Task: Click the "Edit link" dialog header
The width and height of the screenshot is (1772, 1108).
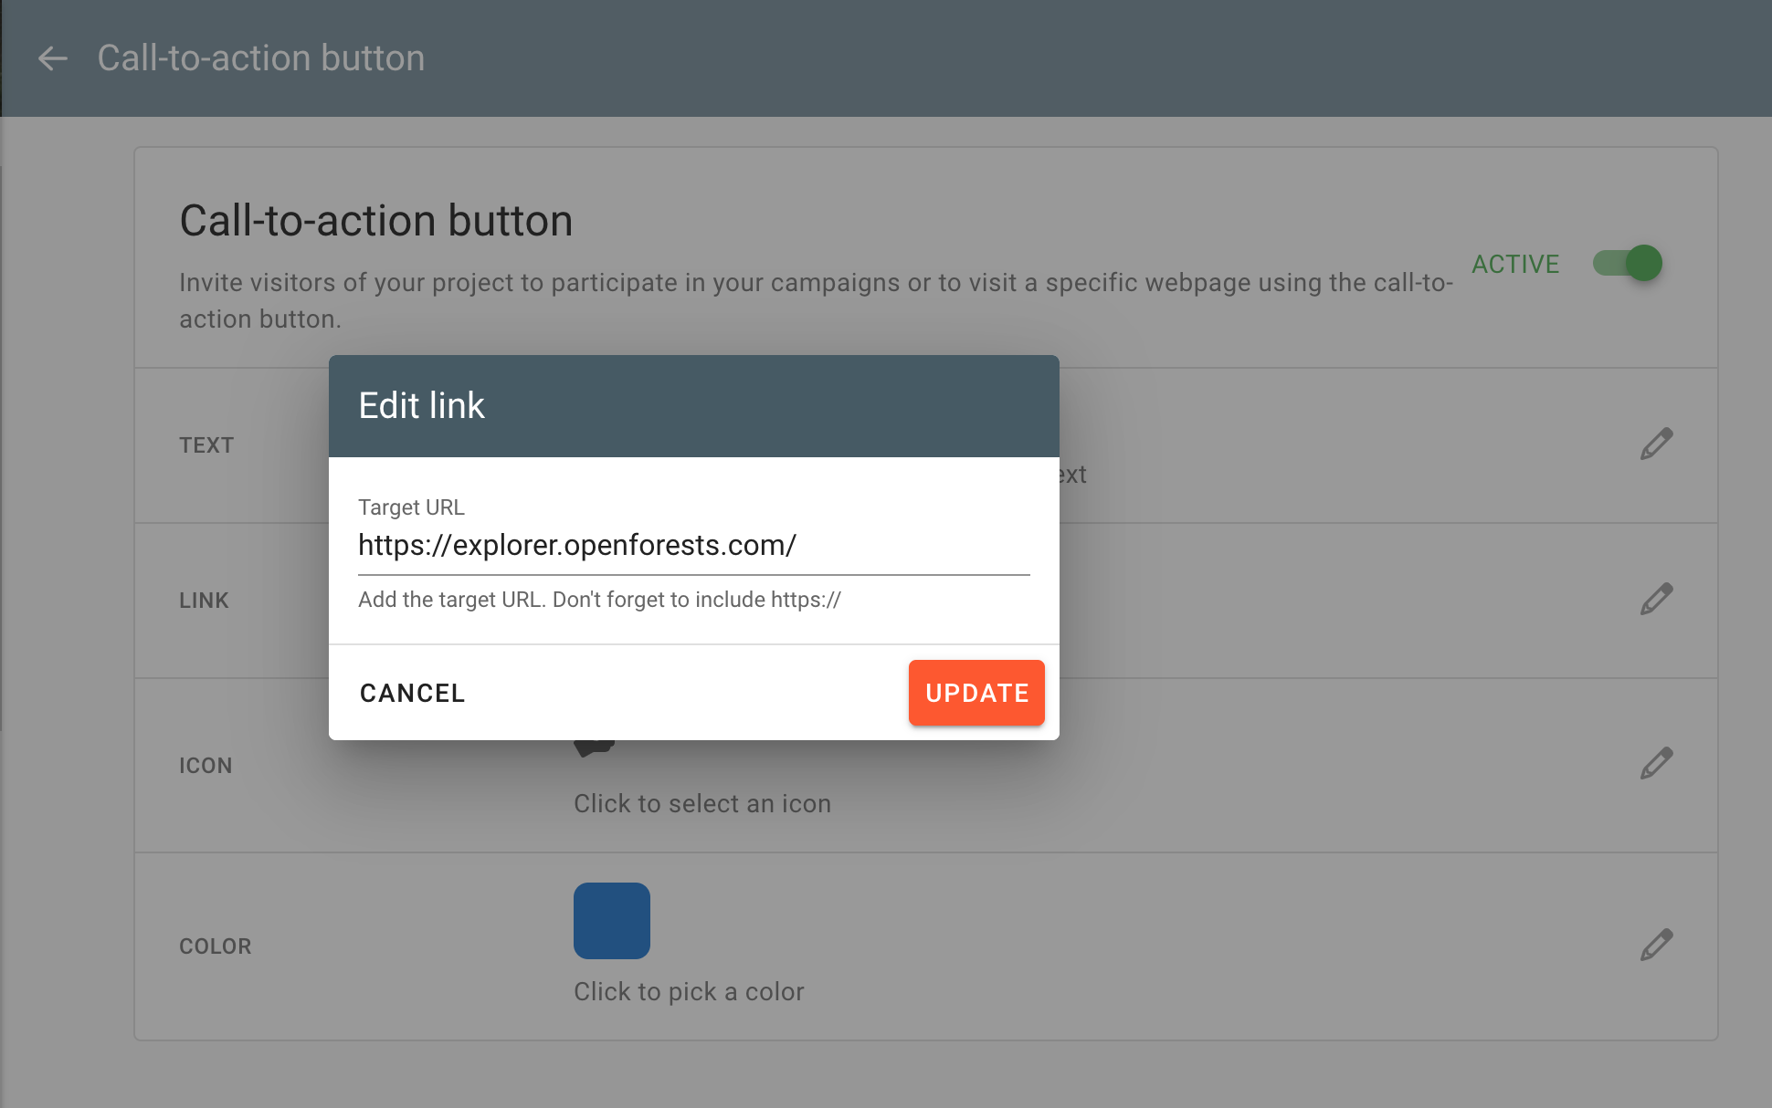Action: 693,406
